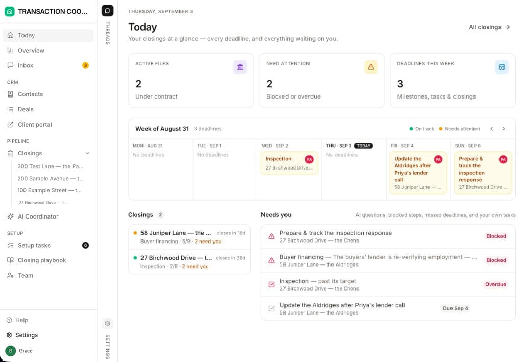The height and width of the screenshot is (362, 523).
Task: Click the purple bank icon on Active Files card
Action: (x=240, y=67)
